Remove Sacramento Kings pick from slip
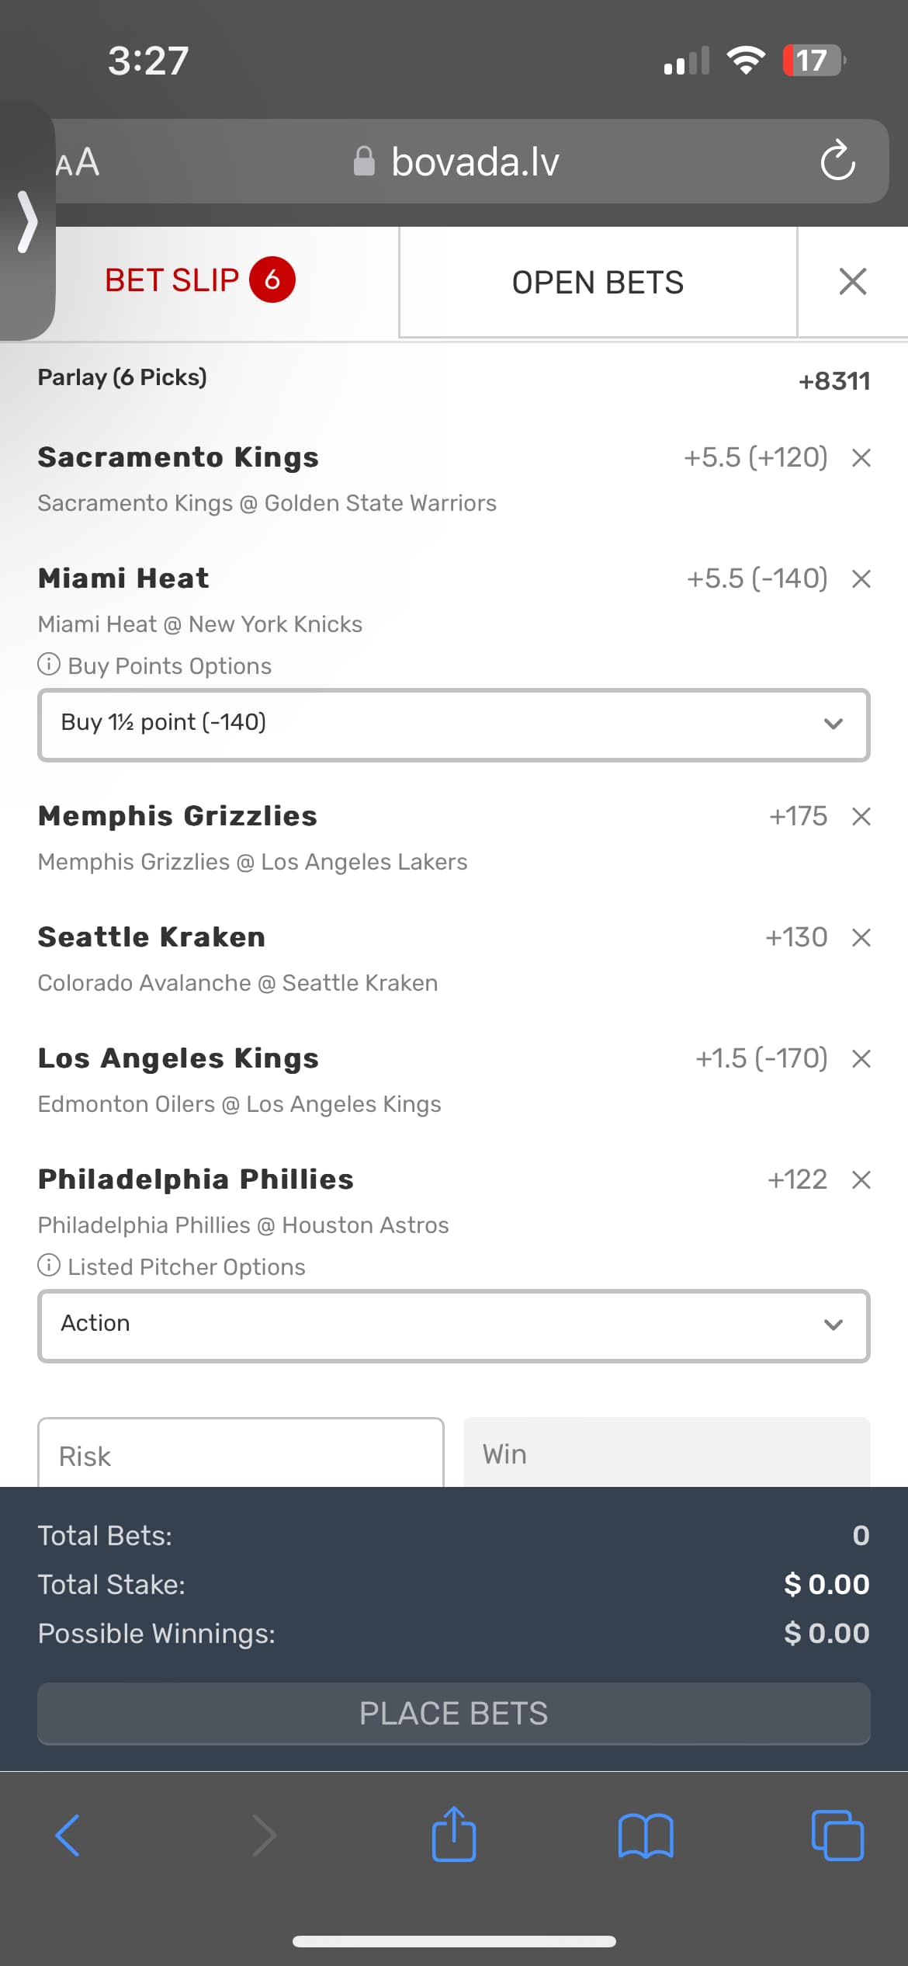908x1966 pixels. pos(861,458)
